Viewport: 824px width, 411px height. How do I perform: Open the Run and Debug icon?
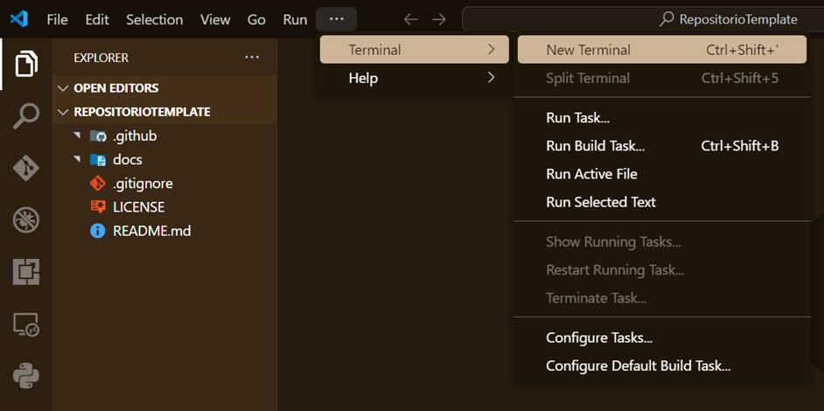[x=25, y=219]
